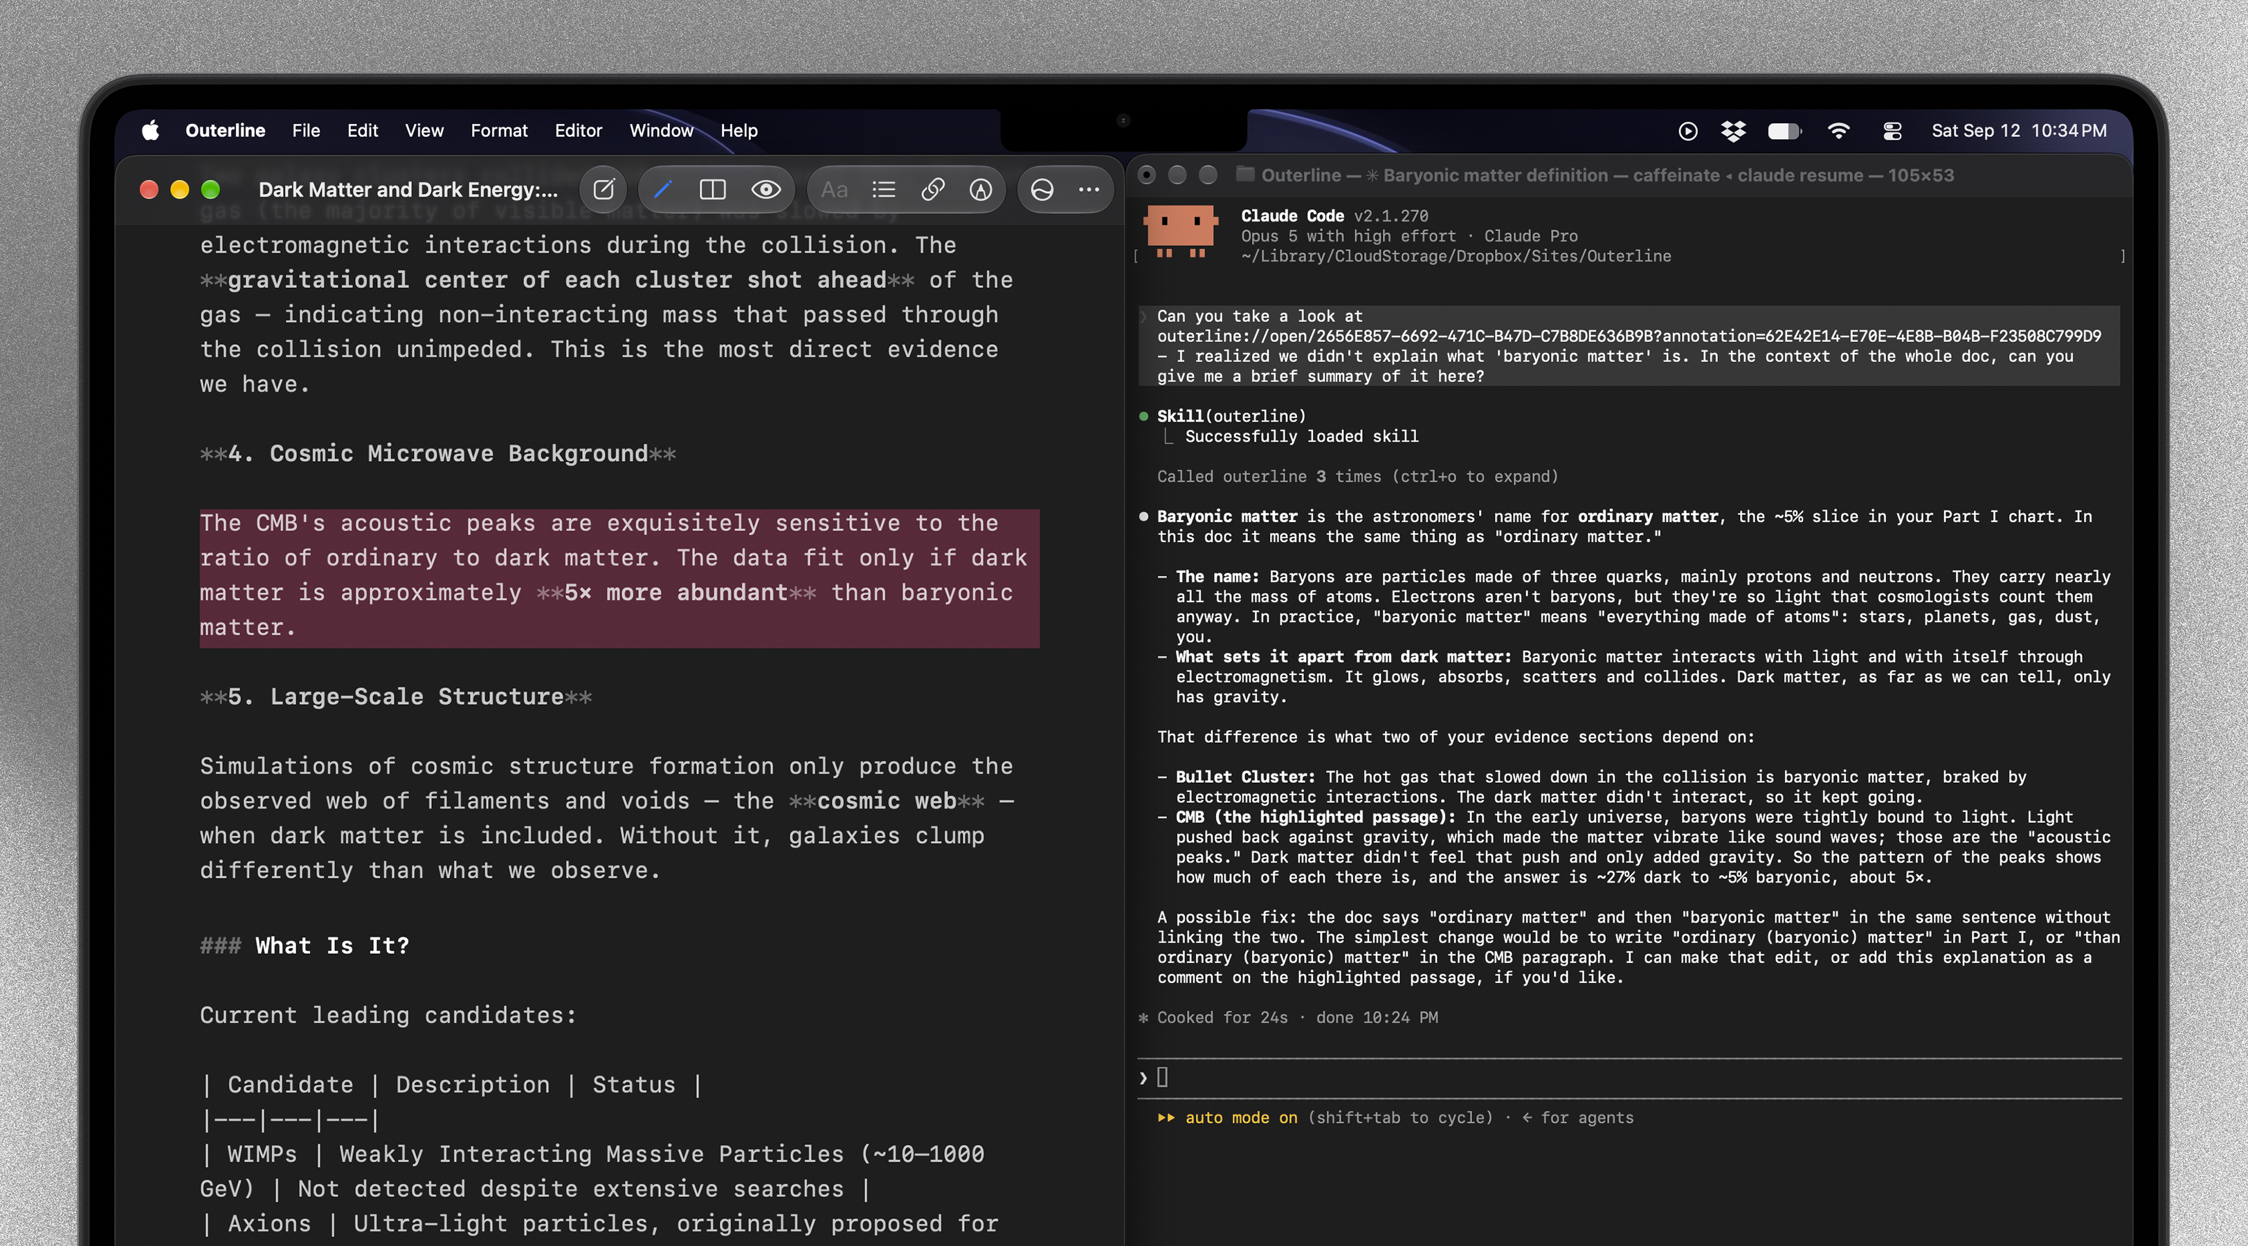Open the Format menu
The height and width of the screenshot is (1246, 2248).
499,131
